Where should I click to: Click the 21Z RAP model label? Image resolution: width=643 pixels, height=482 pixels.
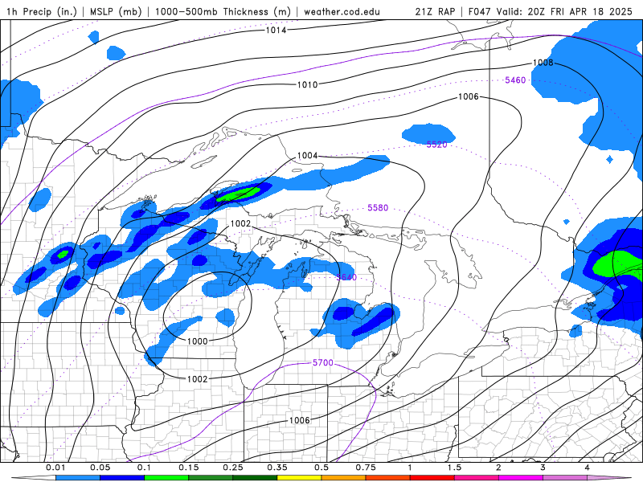(435, 11)
